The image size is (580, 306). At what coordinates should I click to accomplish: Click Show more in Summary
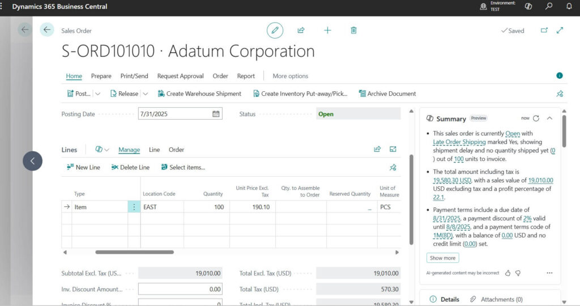tap(442, 258)
